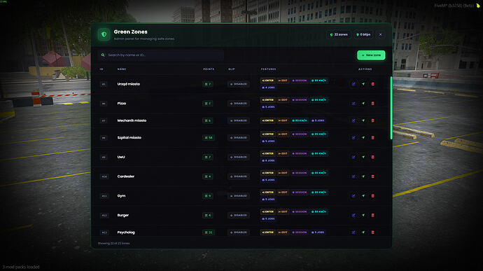The height and width of the screenshot is (271, 483).
Task: Select the Szpital miasto zone name
Action: (129, 137)
